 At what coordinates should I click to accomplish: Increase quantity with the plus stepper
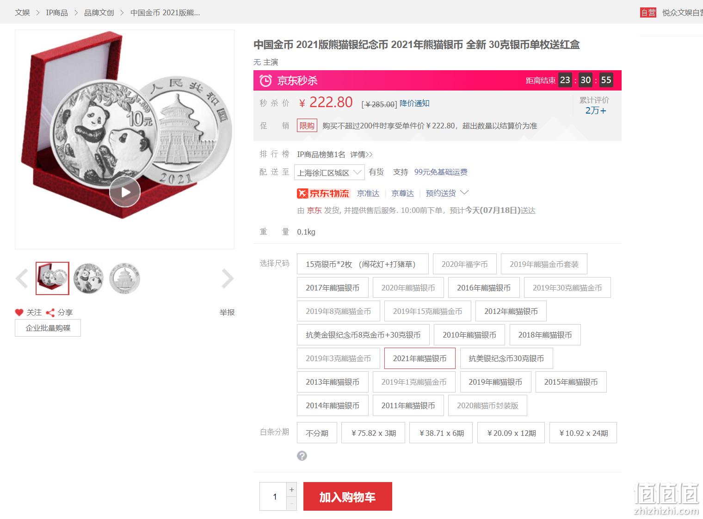292,489
